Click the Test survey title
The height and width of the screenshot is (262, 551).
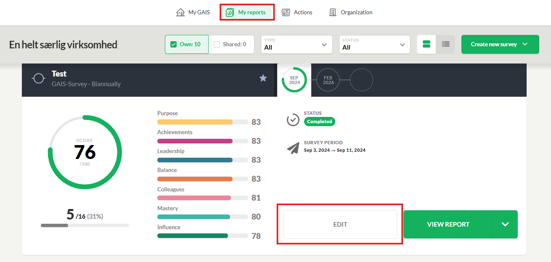click(59, 74)
